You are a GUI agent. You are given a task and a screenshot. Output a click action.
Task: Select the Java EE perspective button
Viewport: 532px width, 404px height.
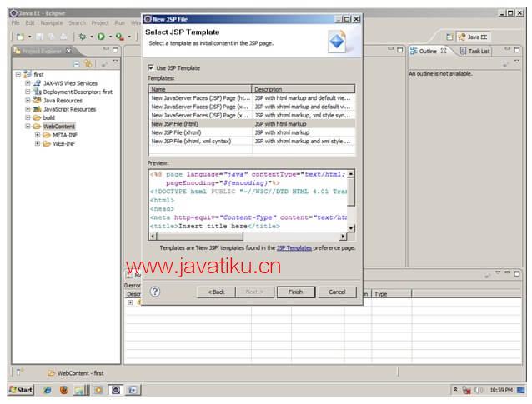pyautogui.click(x=473, y=37)
